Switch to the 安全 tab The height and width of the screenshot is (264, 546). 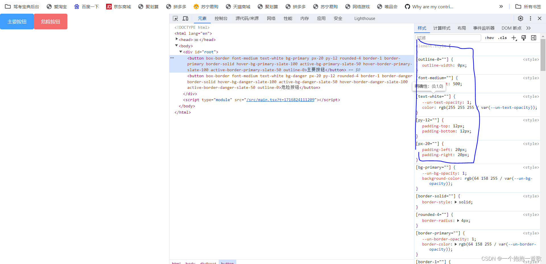tap(338, 19)
